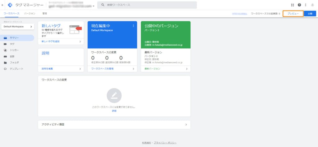The image size is (318, 147).
Task: Switch to the バージョン tab
Action: point(30,14)
